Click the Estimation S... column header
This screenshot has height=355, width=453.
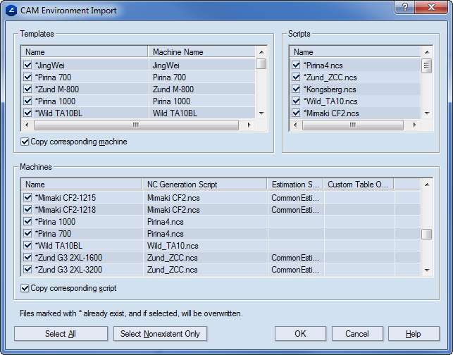tap(296, 185)
